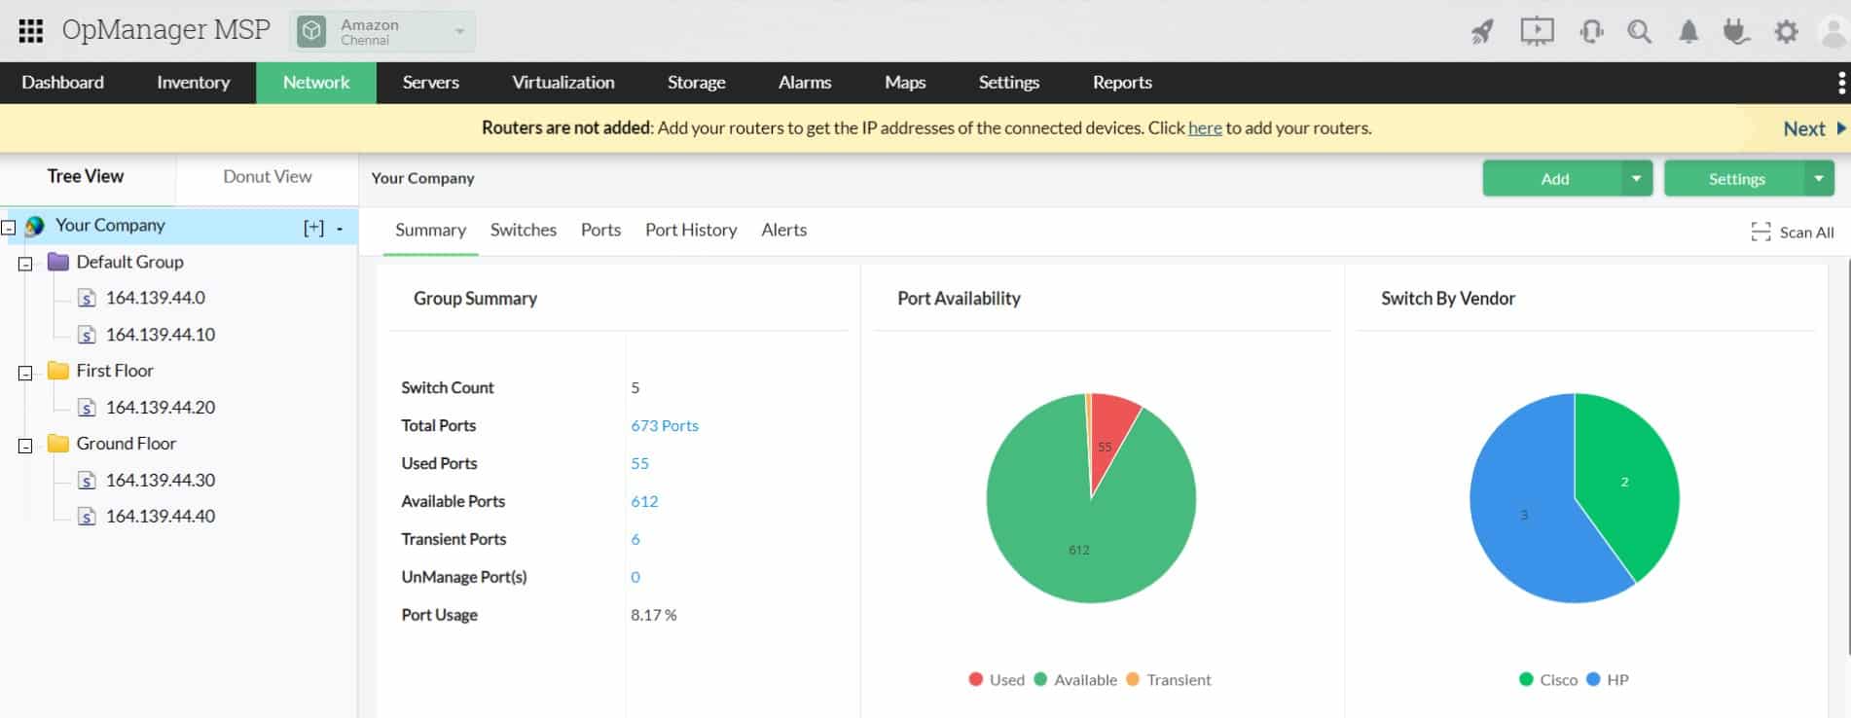Click switch icon for 164.139.44.0
The height and width of the screenshot is (718, 1851).
[87, 298]
